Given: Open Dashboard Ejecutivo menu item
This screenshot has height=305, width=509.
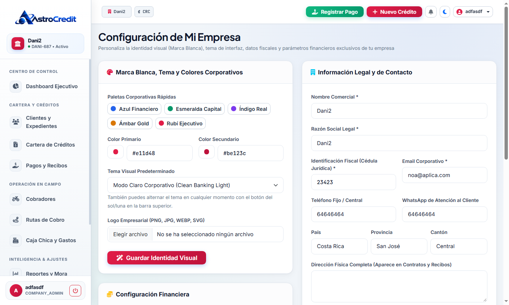Looking at the screenshot, I should pos(45,86).
